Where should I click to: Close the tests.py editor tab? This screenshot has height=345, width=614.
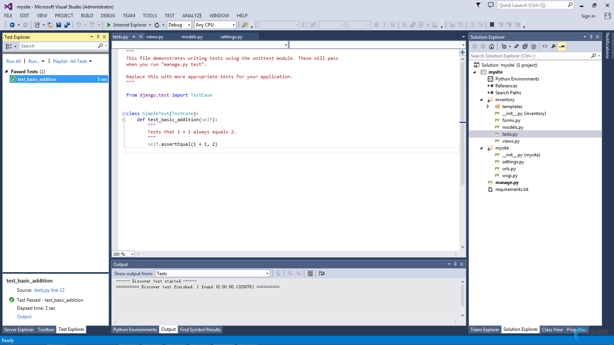[141, 37]
